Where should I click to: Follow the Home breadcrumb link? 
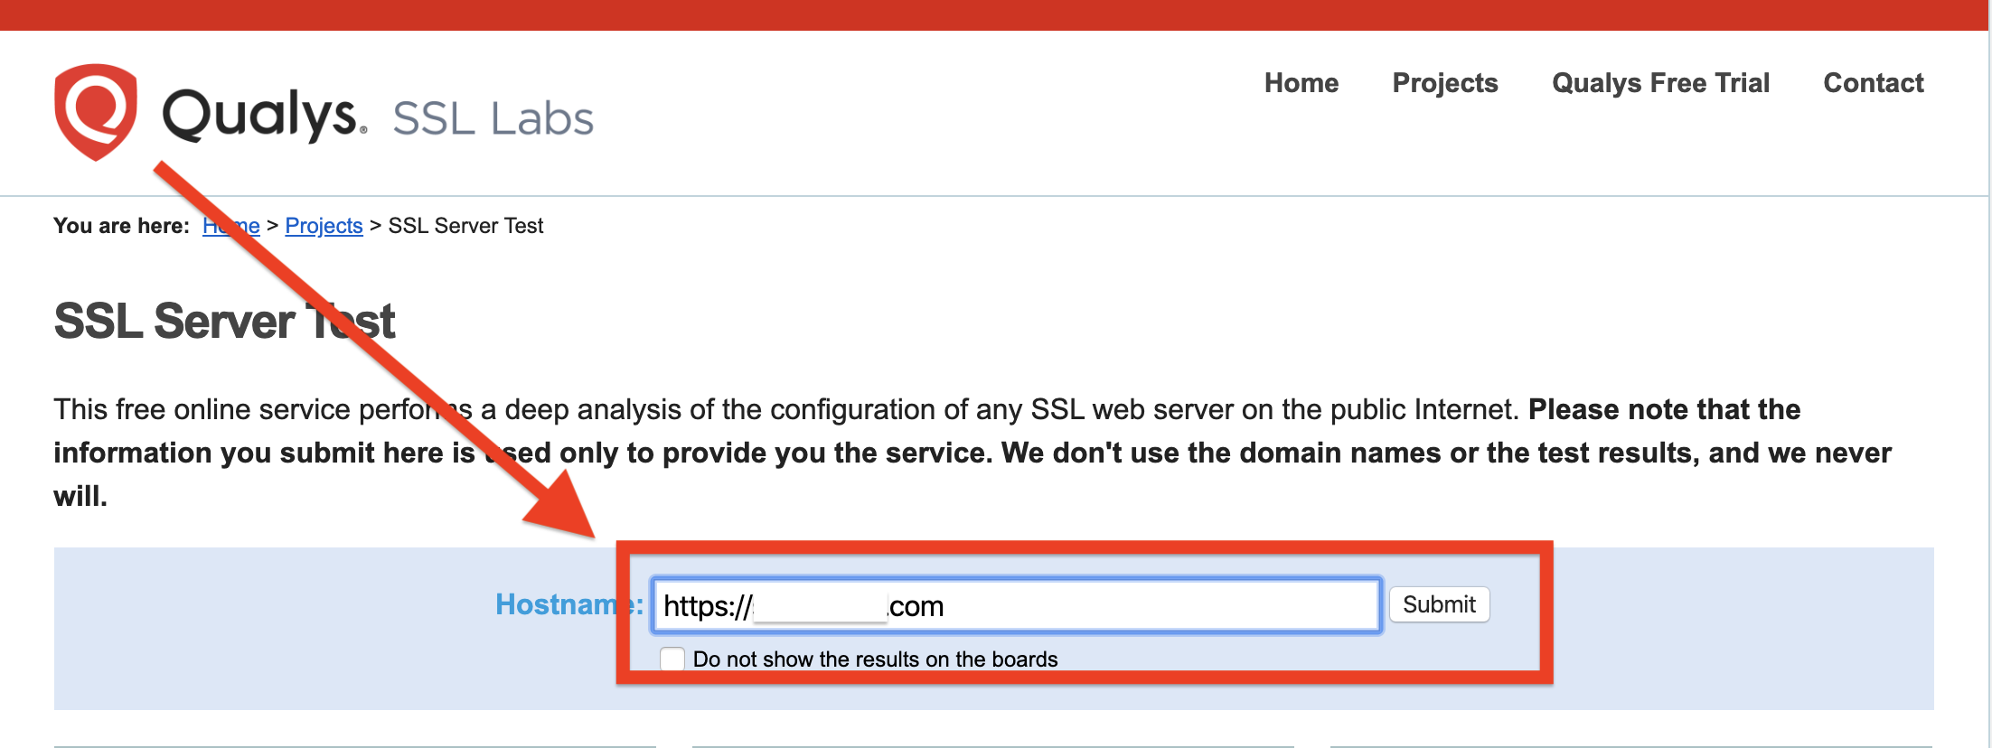[x=231, y=226]
